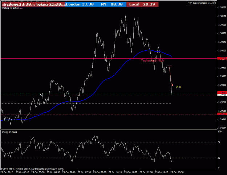
Task: Click the 1.29865 price scale value
Action: pyautogui.click(x=222, y=76)
